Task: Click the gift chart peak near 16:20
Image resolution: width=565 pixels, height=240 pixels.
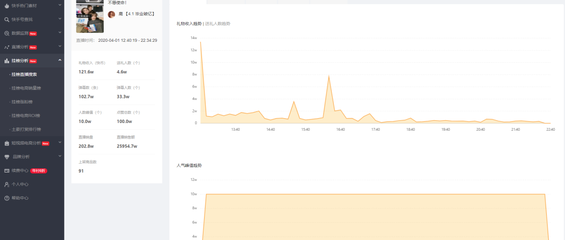Action: click(329, 76)
